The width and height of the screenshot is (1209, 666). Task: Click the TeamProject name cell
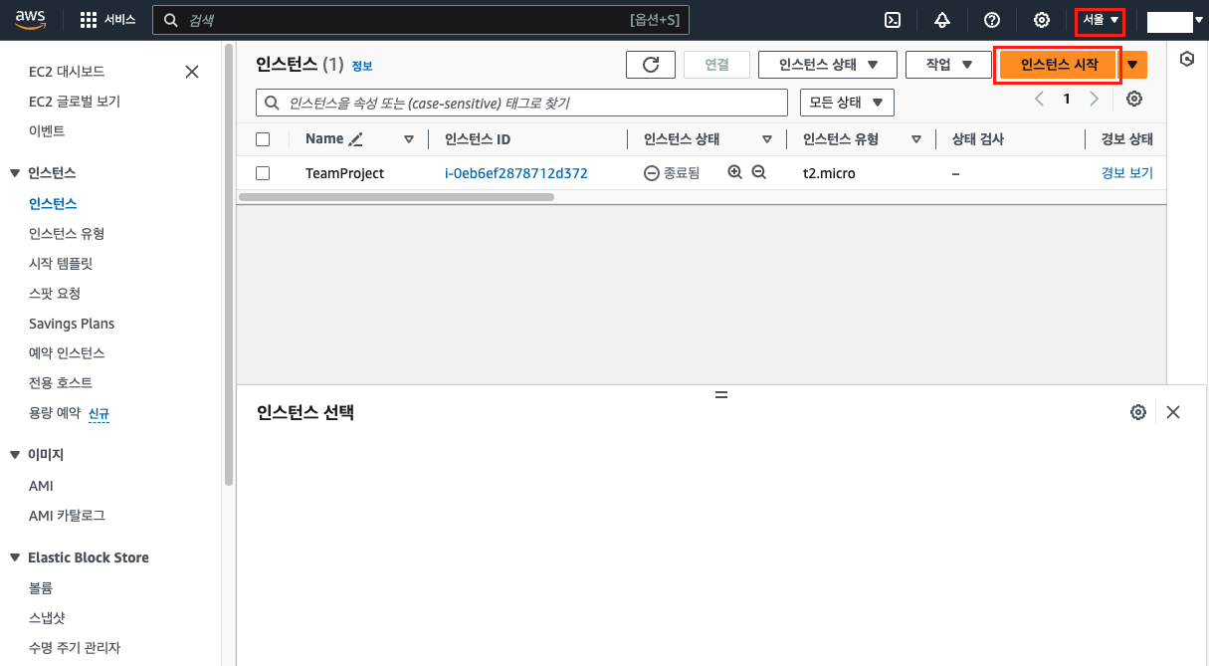pos(344,173)
